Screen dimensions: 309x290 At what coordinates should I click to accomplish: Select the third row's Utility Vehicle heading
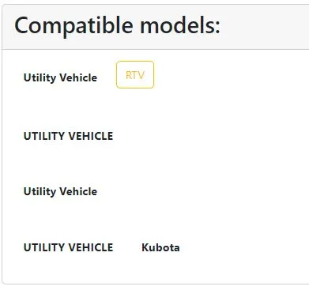[x=60, y=191]
